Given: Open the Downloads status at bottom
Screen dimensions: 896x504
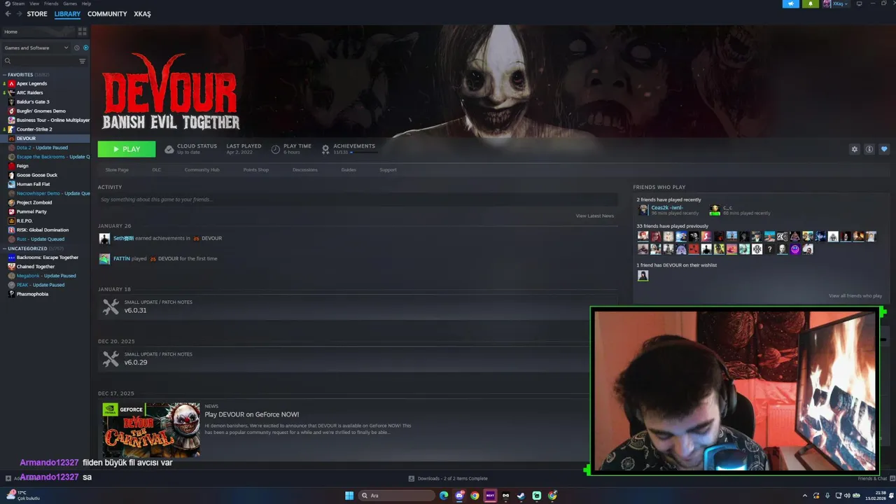Looking at the screenshot, I should point(448,479).
